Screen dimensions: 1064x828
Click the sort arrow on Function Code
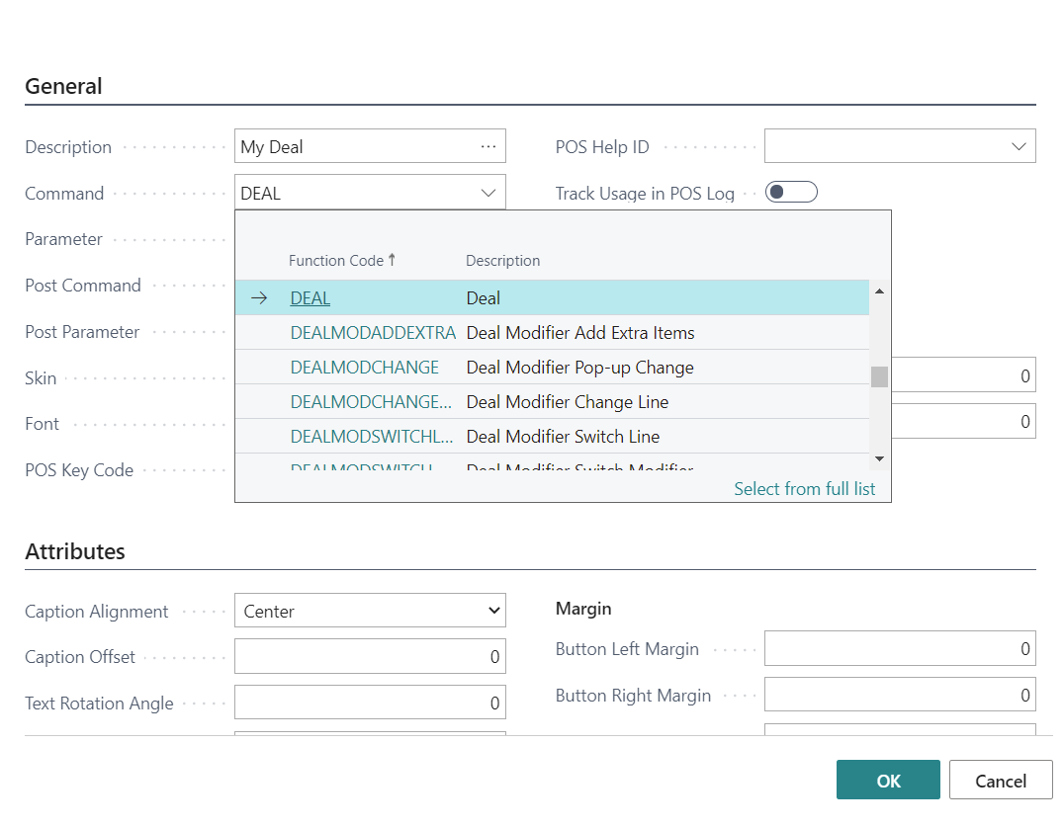pyautogui.click(x=392, y=260)
